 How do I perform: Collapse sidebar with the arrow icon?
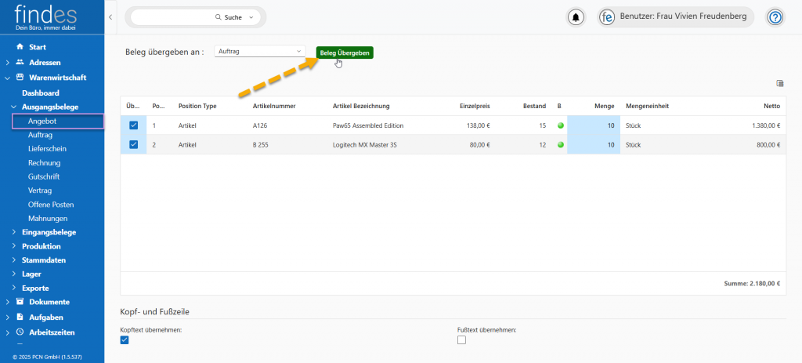[110, 16]
